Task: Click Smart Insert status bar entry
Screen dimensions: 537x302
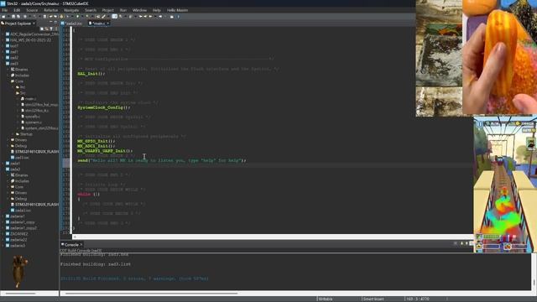Action: (x=373, y=299)
